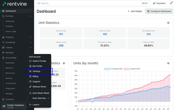
Task: Open the Unit Statistics widget gear settings
Action: [x=168, y=23]
